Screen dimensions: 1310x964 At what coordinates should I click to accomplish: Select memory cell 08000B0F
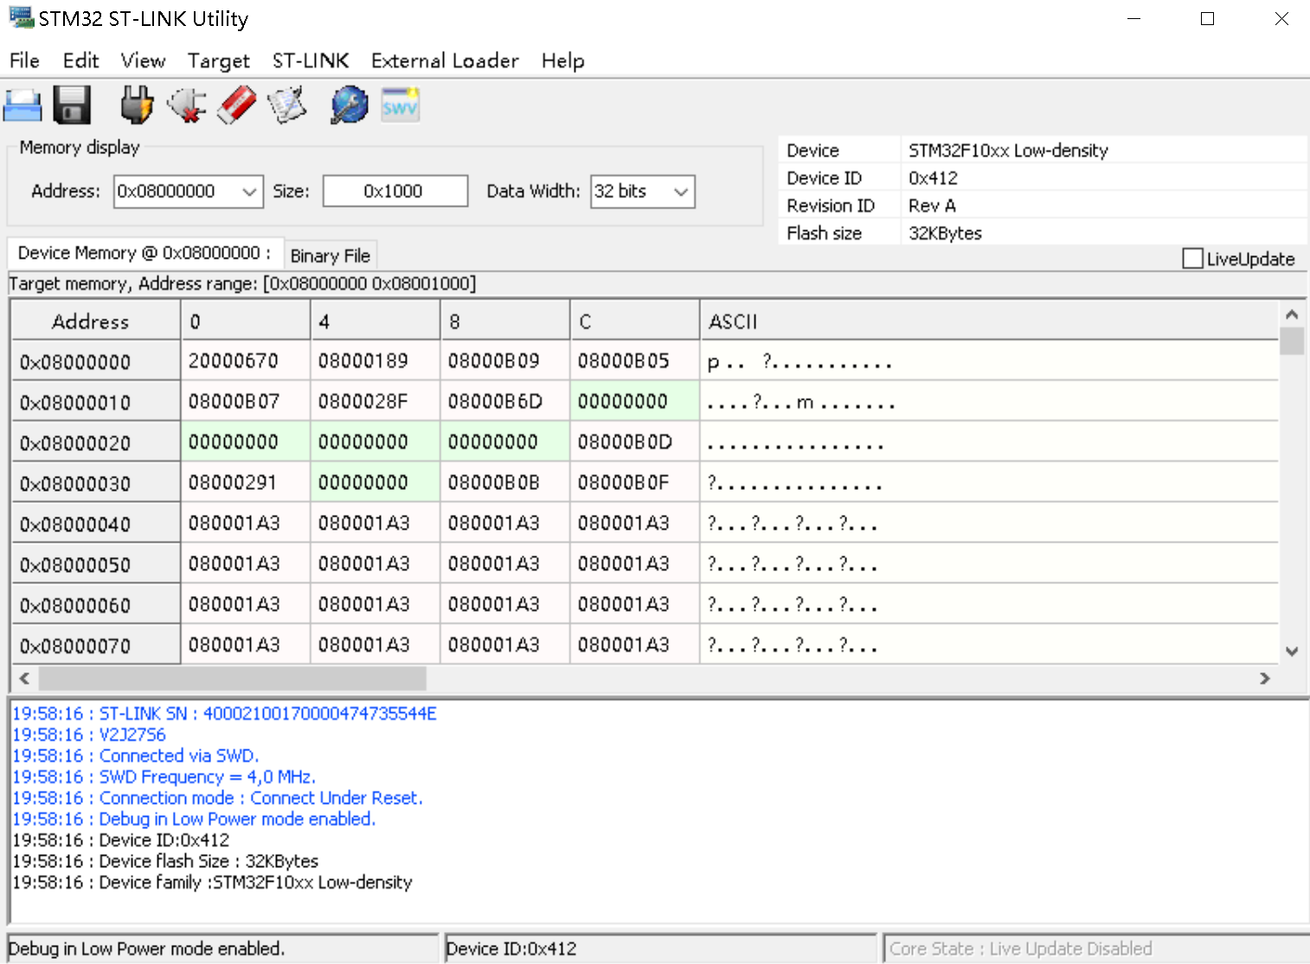click(x=635, y=483)
